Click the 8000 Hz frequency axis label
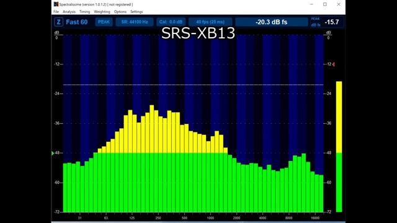Viewport: 397px width, 223px height. [x=289, y=218]
